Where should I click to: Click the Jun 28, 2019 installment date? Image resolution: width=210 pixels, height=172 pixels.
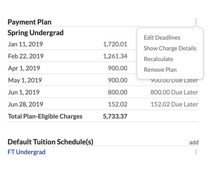click(x=26, y=104)
